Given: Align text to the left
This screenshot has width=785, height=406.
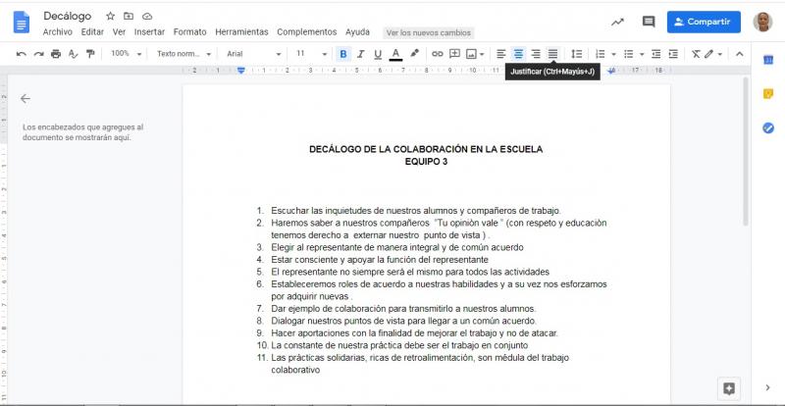Looking at the screenshot, I should (500, 54).
